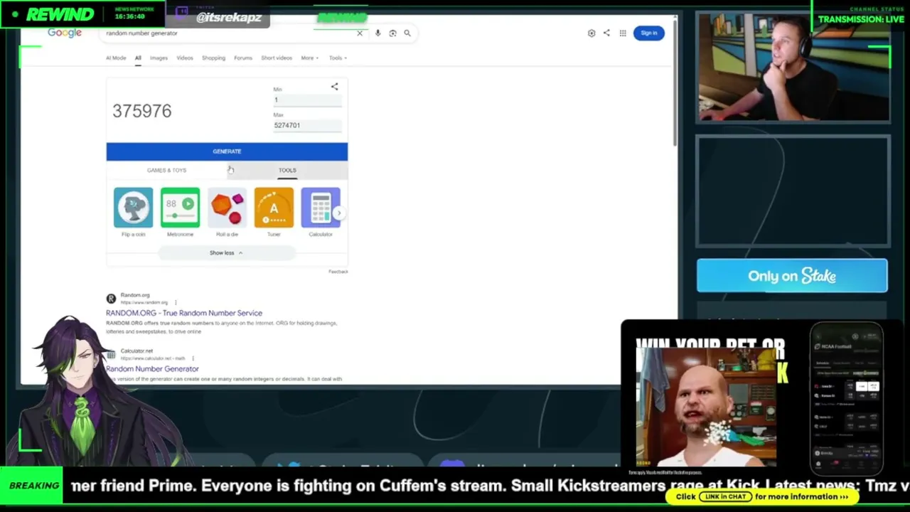Click the streamer webcam feed
This screenshot has height=512, width=910.
coord(793,66)
